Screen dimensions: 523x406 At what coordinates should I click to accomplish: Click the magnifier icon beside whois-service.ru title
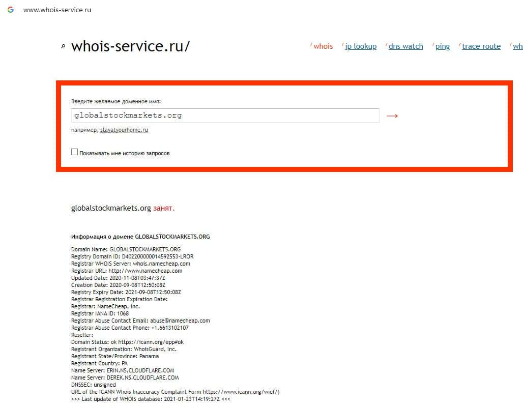pyautogui.click(x=63, y=46)
